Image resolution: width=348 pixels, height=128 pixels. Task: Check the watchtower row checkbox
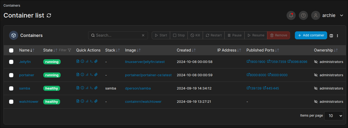point(11,102)
